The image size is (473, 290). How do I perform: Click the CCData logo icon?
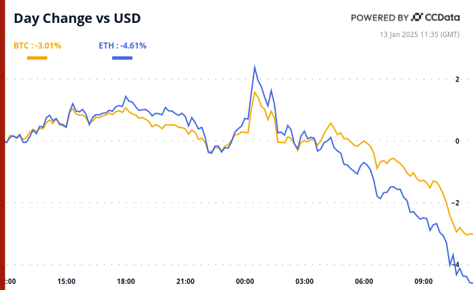[x=417, y=17]
